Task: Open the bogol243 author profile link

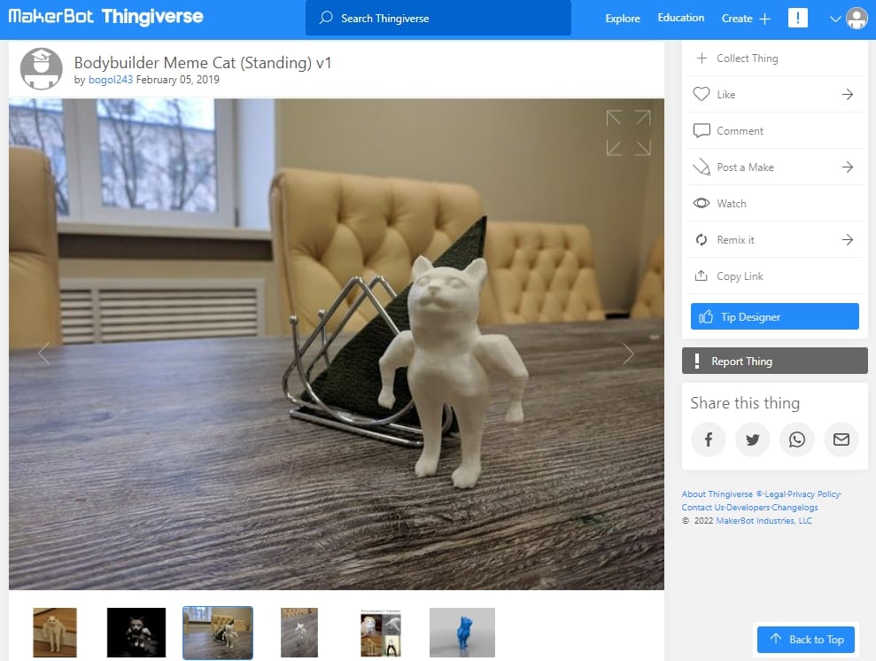Action: point(111,80)
